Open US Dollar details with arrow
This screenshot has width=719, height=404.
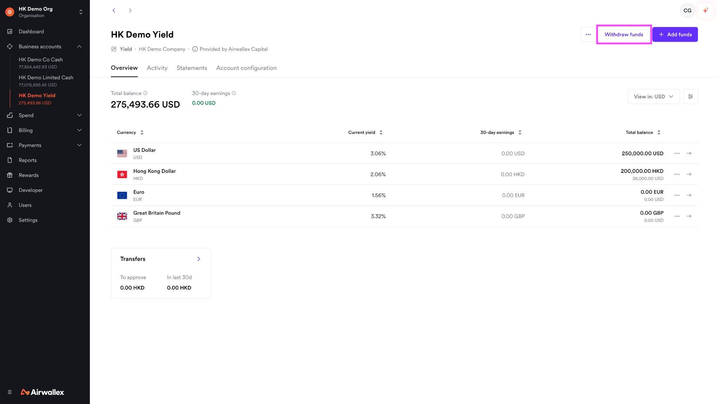689,153
